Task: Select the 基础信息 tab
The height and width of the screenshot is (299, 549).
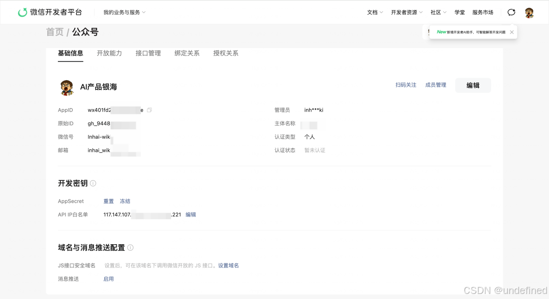Action: 70,53
